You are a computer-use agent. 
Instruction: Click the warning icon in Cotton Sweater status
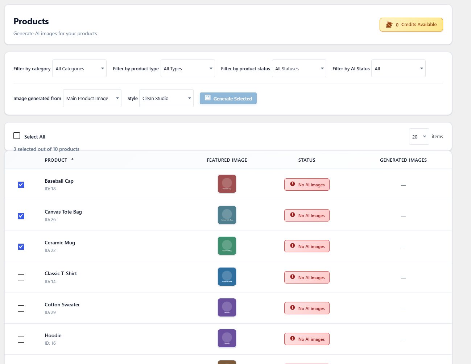tap(293, 308)
